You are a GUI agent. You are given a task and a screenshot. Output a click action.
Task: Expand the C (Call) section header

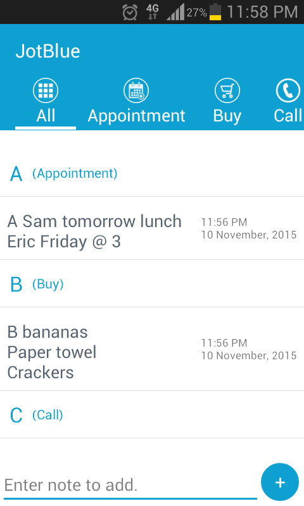click(x=152, y=415)
